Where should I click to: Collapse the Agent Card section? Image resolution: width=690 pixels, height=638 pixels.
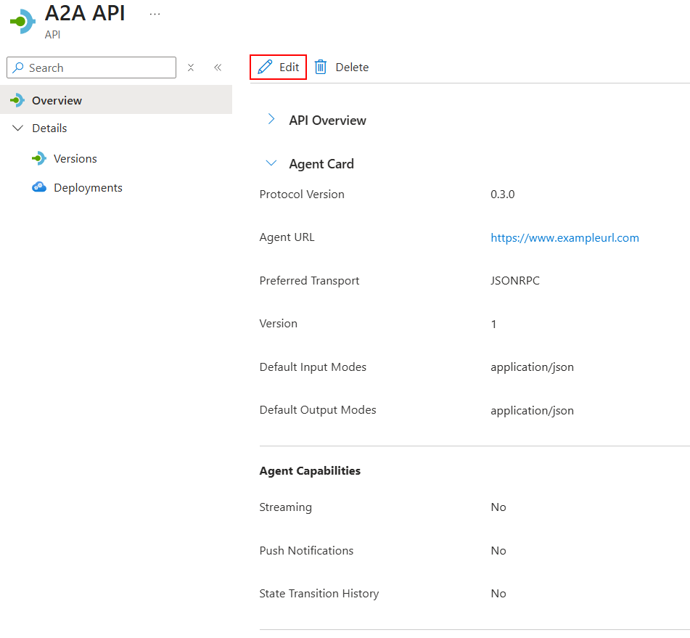[x=271, y=163]
